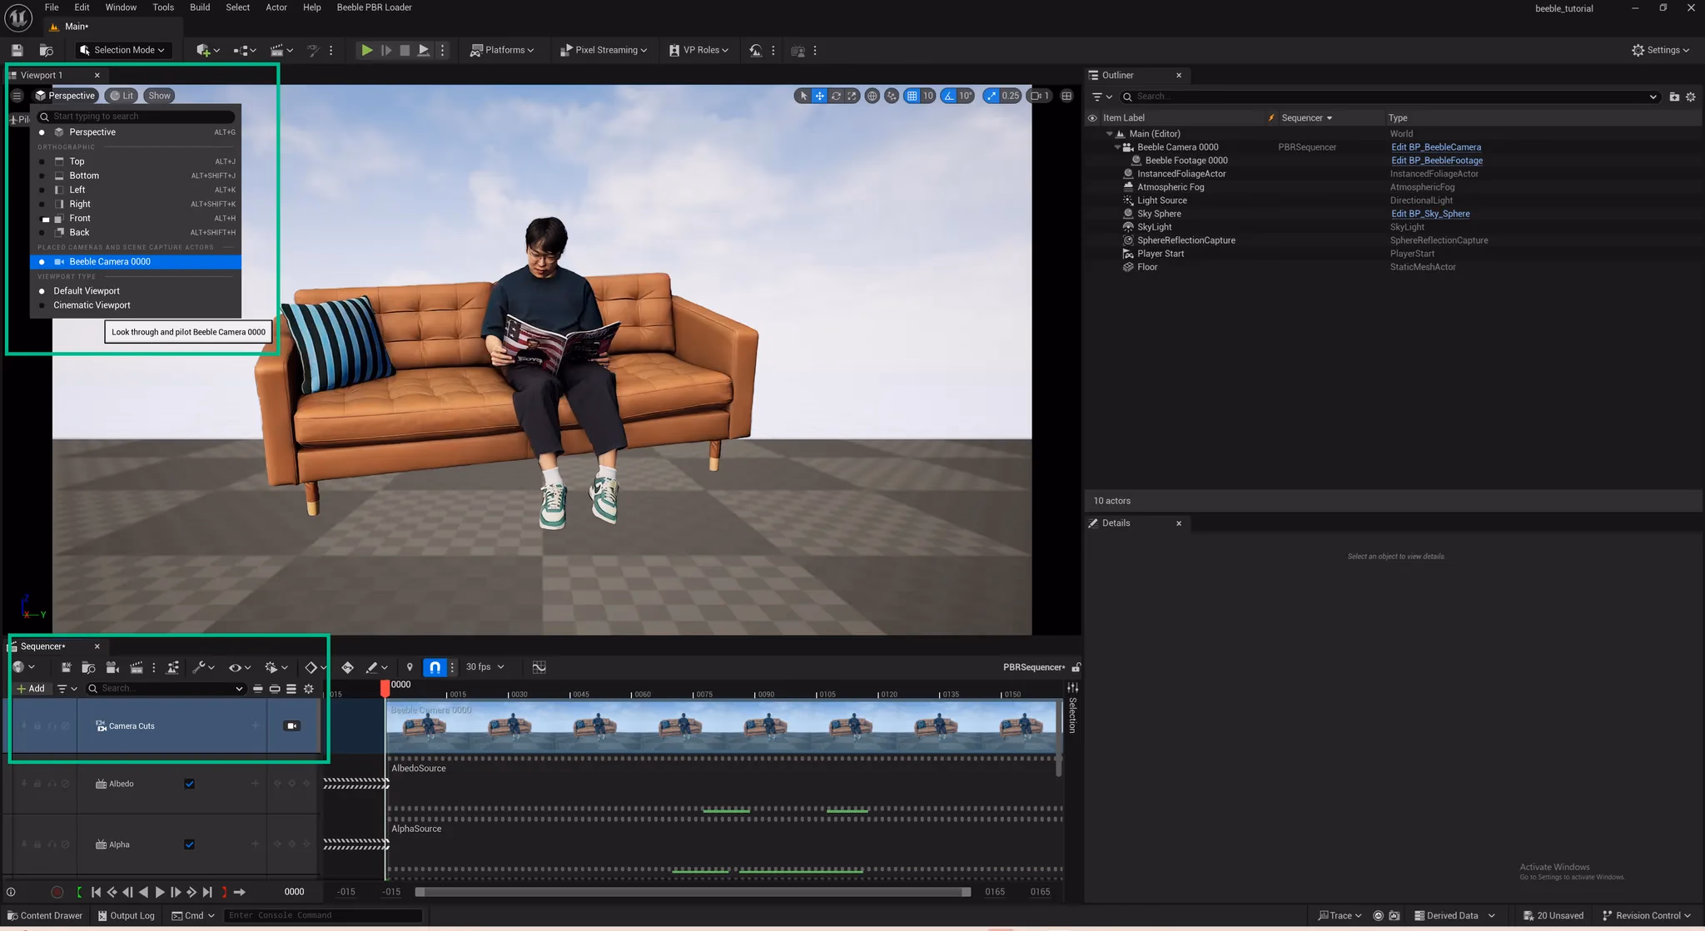The height and width of the screenshot is (931, 1705).
Task: Open the Platforms dropdown
Action: click(x=502, y=51)
